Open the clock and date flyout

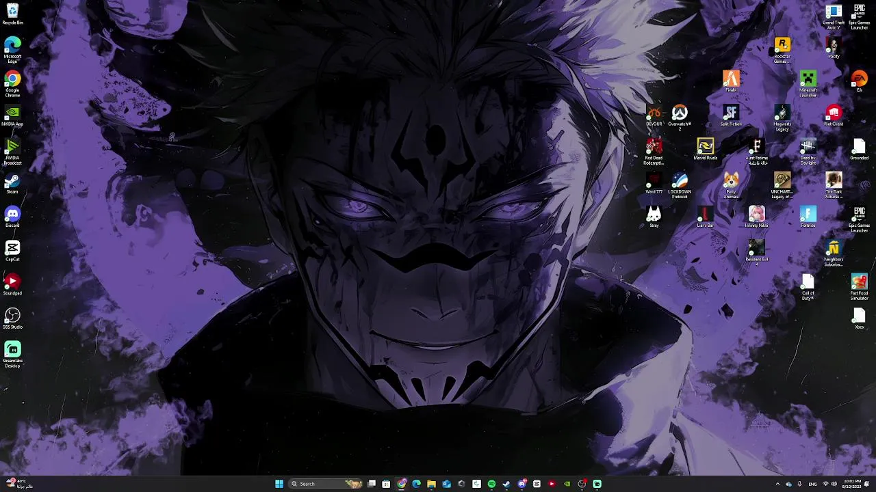pos(852,484)
